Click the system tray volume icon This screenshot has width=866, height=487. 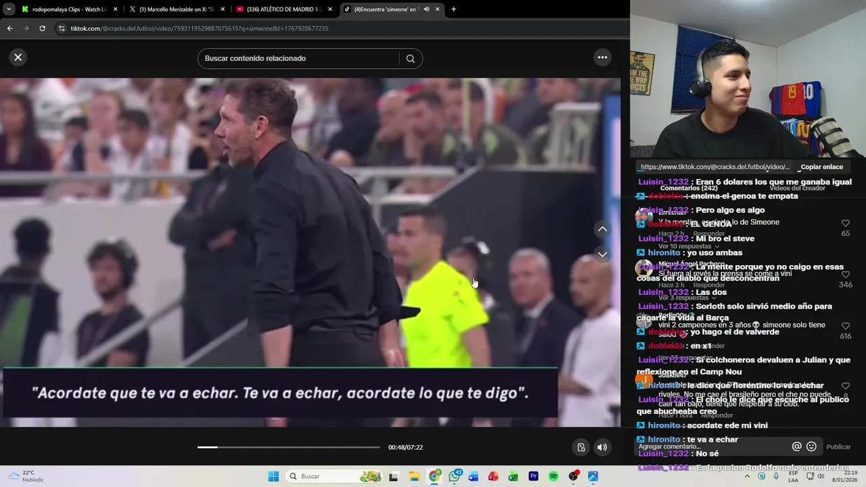[821, 476]
